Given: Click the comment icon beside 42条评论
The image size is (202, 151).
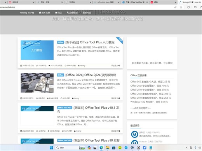Looking at the screenshot, I should click(37, 131).
